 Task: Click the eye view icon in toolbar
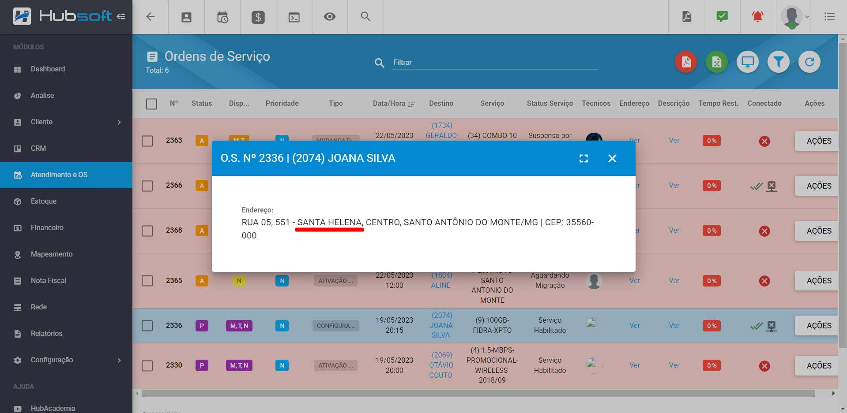pyautogui.click(x=330, y=17)
